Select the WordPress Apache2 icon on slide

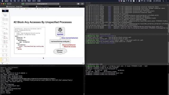(60, 32)
